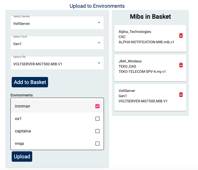
Task: Enable the os1 environment checkbox
Action: coord(97,119)
